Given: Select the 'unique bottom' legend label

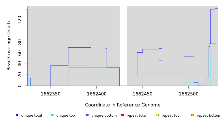Looking at the screenshot, I should [x=104, y=116].
